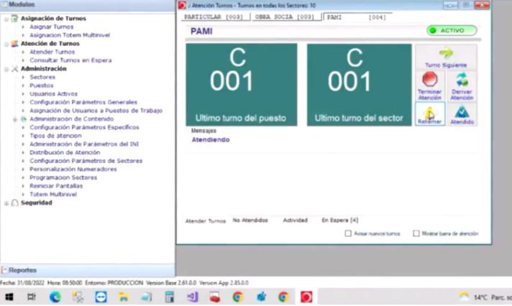The height and width of the screenshot is (306, 512).
Task: Collapse the Asignación de Turnos tree node
Action: point(6,18)
